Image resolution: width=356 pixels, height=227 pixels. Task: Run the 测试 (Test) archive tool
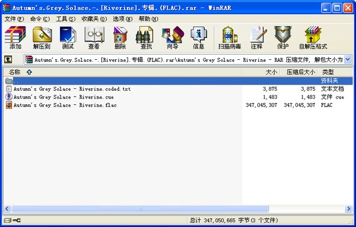point(68,37)
